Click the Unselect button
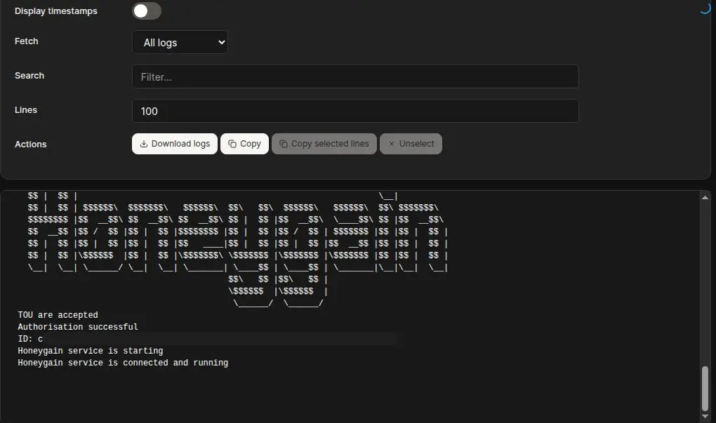 click(x=411, y=144)
